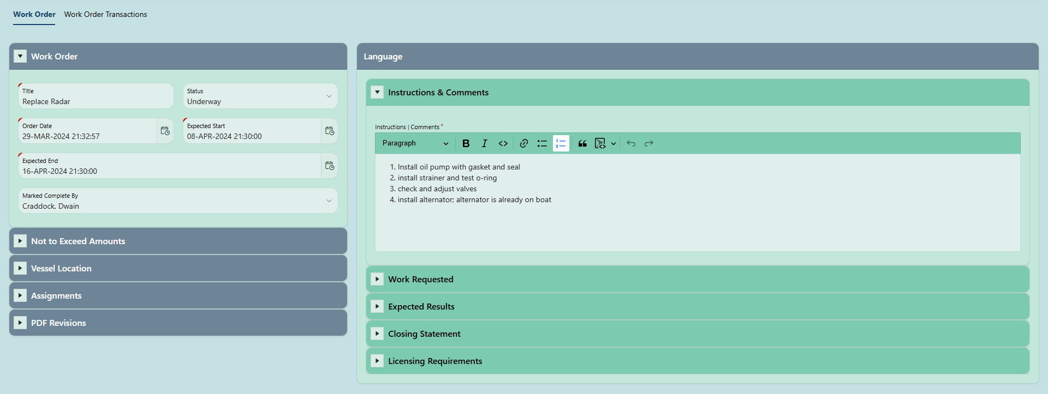Click the inline code icon
Image resolution: width=1048 pixels, height=394 pixels.
pyautogui.click(x=503, y=143)
